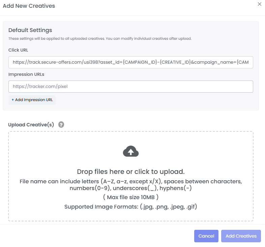265x247 pixels.
Task: Close the Add New Creatives dialog
Action: (259, 4)
